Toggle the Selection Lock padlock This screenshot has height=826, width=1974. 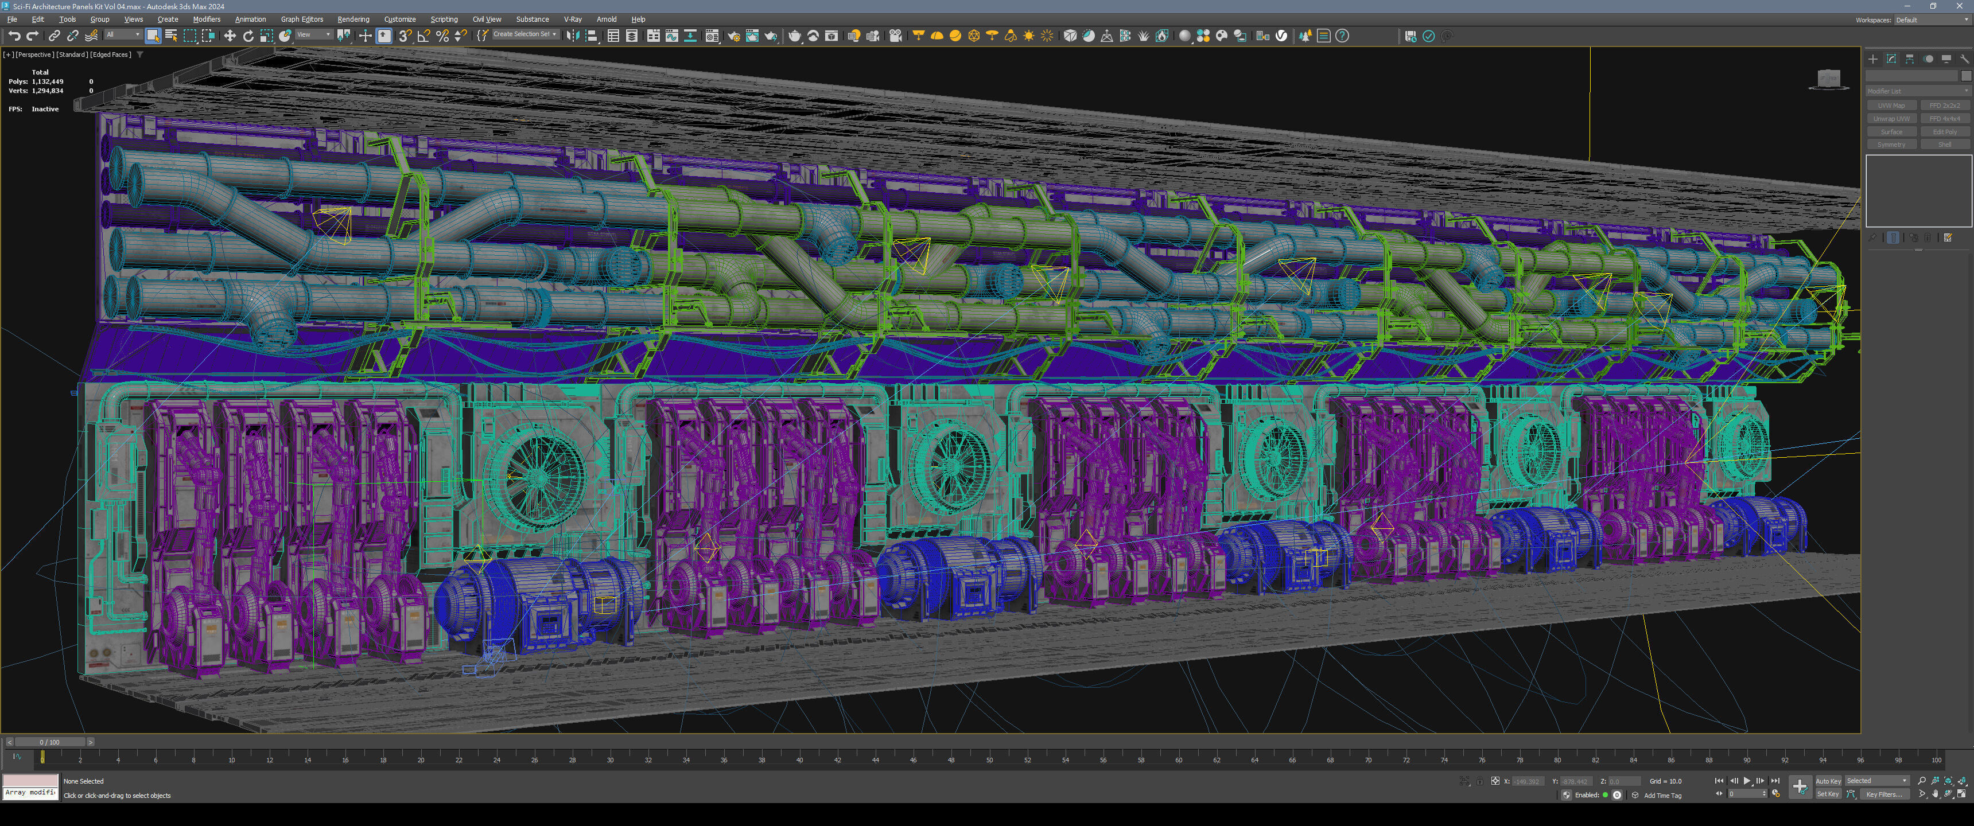click(1480, 781)
